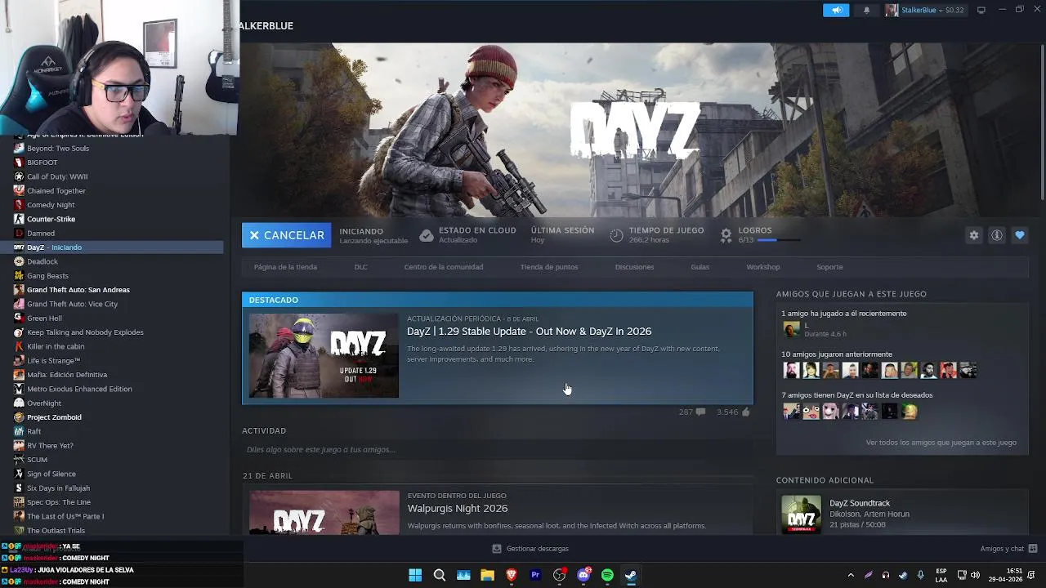
Task: Select Counter-Strike in the library
Action: [x=51, y=219]
